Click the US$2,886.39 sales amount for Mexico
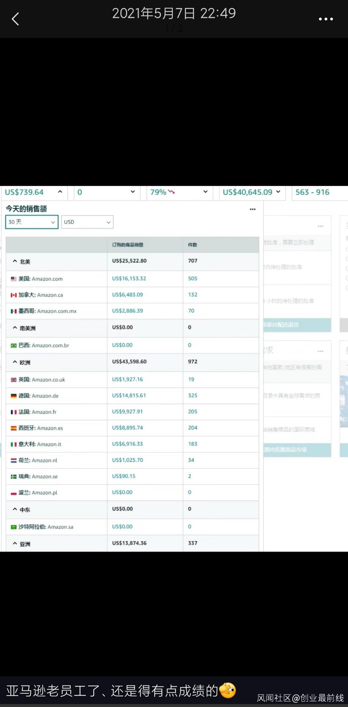 (127, 311)
